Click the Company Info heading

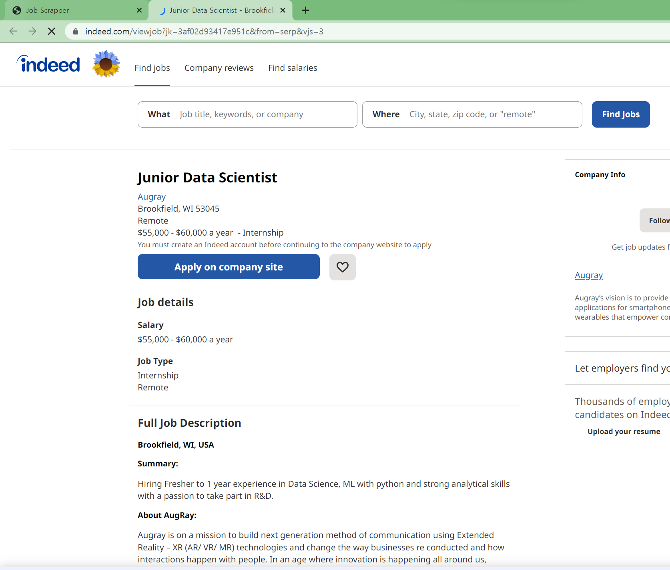pyautogui.click(x=600, y=175)
